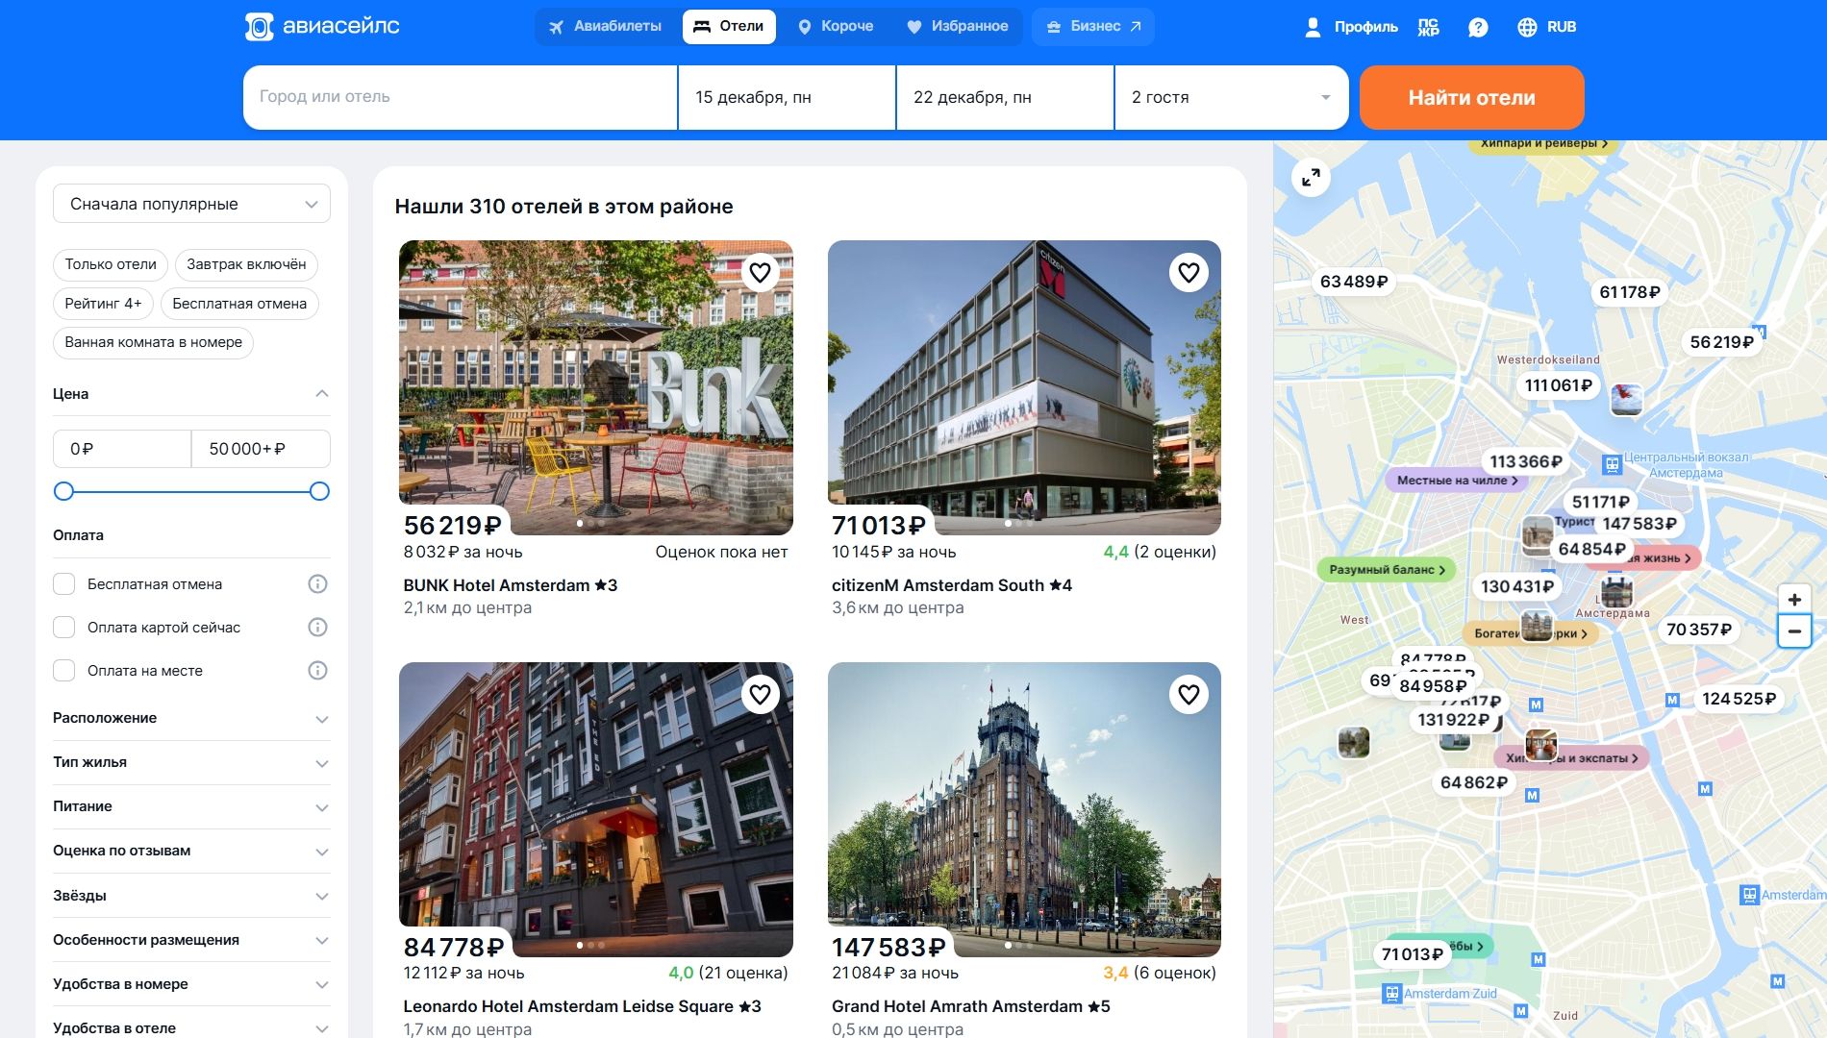Screen dimensions: 1827x1038
Task: Tick the pay on site checkbox
Action: (64, 671)
